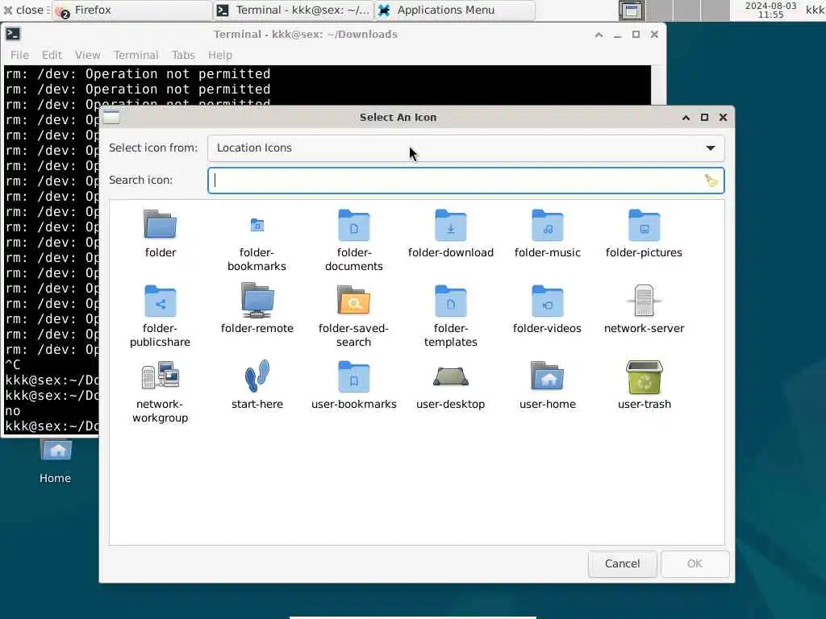
Task: Select the folder-download icon
Action: tap(450, 225)
